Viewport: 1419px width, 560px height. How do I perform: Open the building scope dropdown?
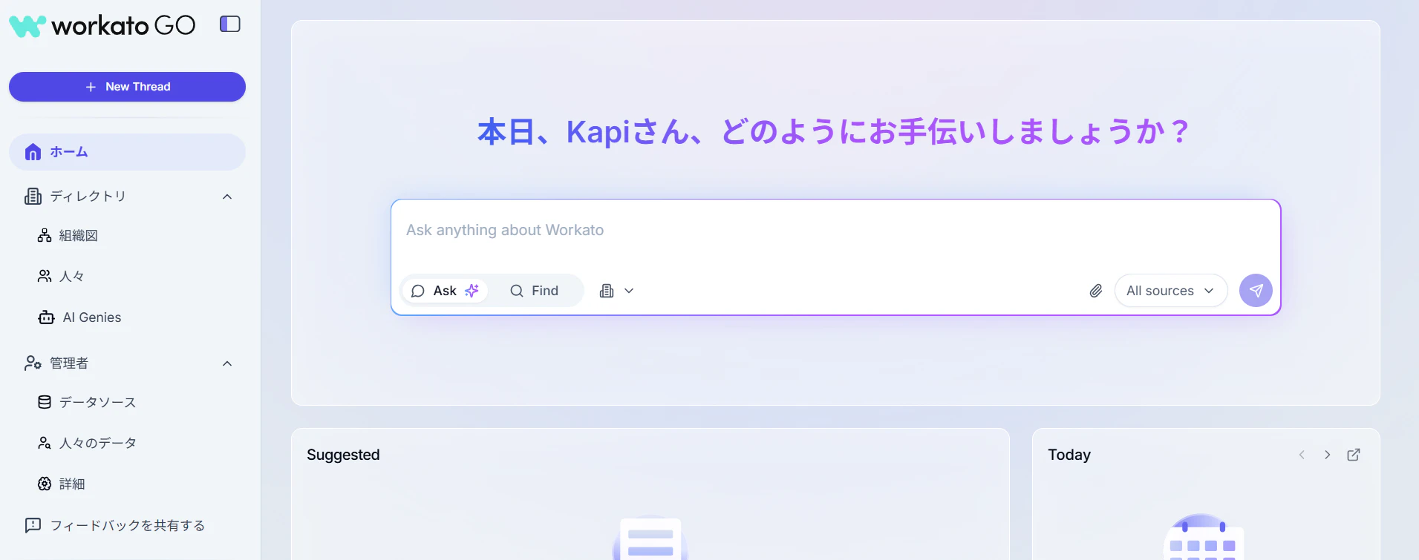[616, 291]
